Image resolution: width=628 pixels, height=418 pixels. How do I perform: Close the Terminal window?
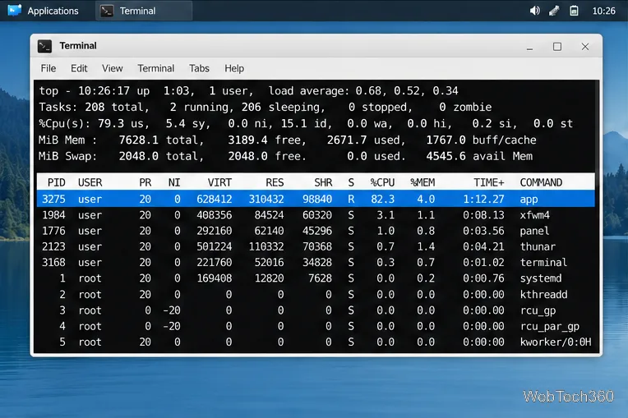pyautogui.click(x=585, y=47)
